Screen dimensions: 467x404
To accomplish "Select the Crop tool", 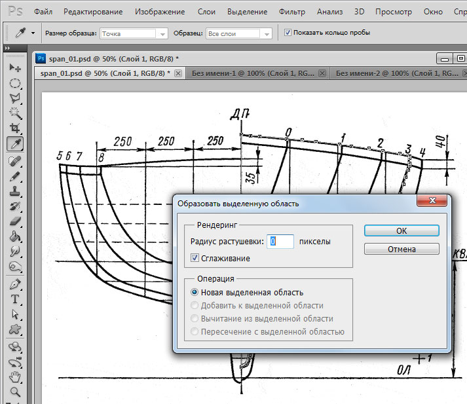I will pyautogui.click(x=14, y=128).
